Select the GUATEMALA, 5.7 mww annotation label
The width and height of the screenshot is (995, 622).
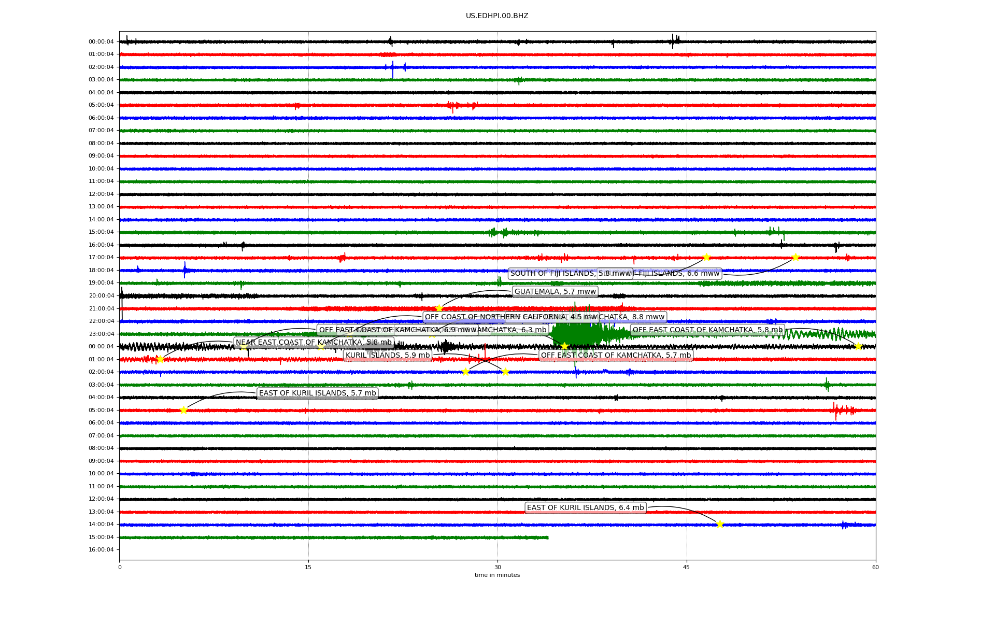click(555, 292)
